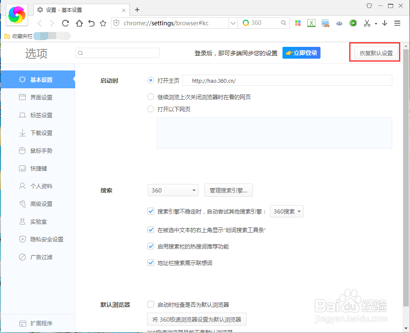Image resolution: width=410 pixels, height=333 pixels.
Task: Click the 立即登录 login button
Action: click(301, 52)
